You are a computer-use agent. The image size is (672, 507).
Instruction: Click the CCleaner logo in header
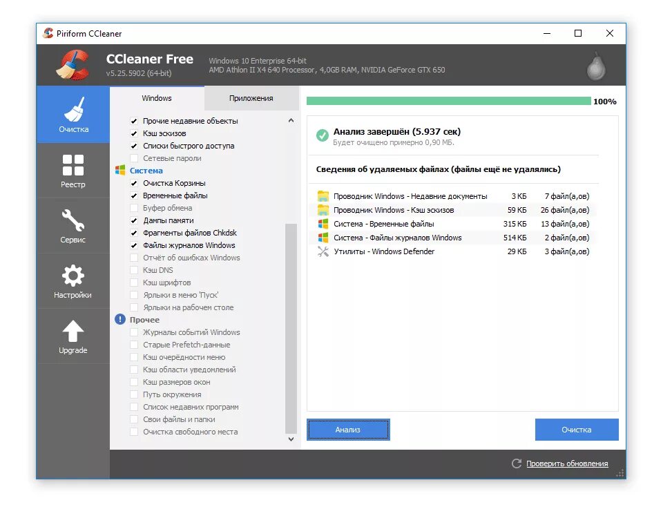point(73,65)
